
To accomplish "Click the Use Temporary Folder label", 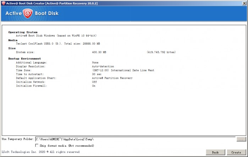I will click(x=18, y=139).
